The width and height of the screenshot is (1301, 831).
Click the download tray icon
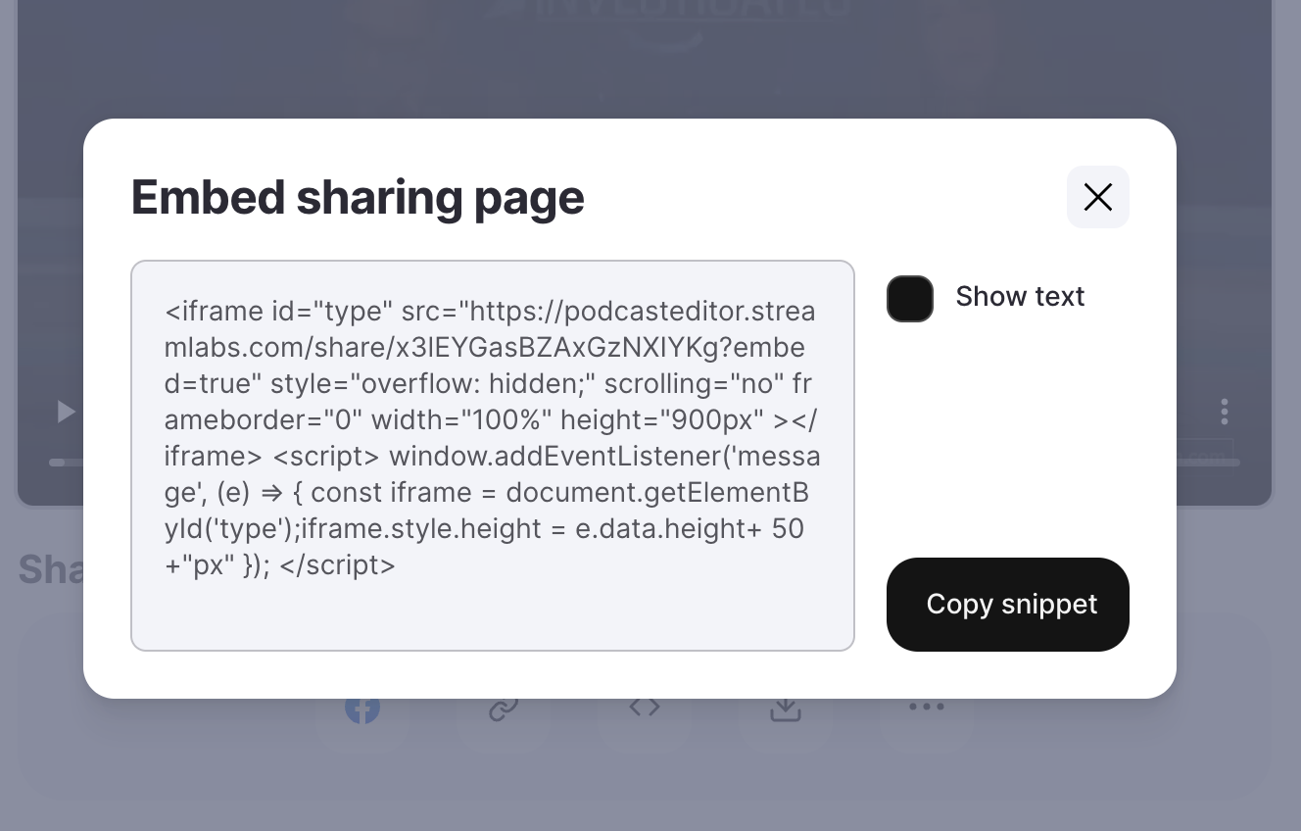click(786, 708)
